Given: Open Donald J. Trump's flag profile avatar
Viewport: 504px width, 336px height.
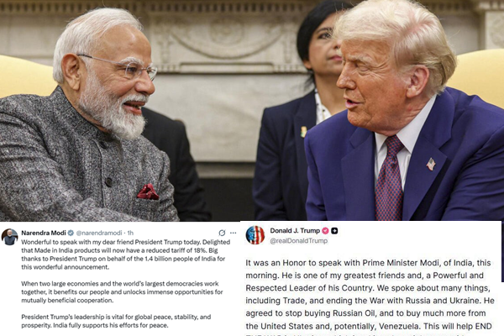Looking at the screenshot, I should pyautogui.click(x=255, y=235).
